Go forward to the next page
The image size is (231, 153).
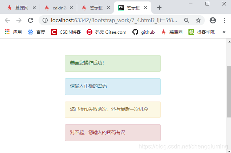tap(19, 20)
